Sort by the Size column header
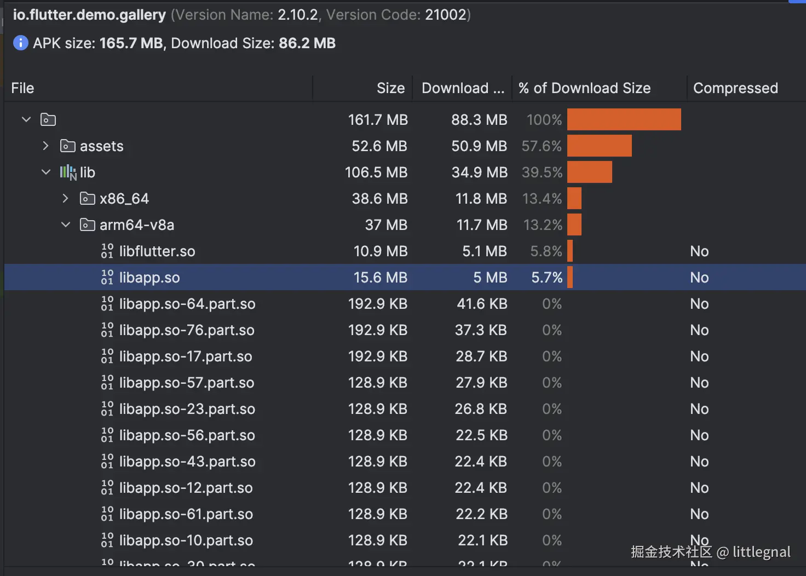806x576 pixels. [390, 88]
